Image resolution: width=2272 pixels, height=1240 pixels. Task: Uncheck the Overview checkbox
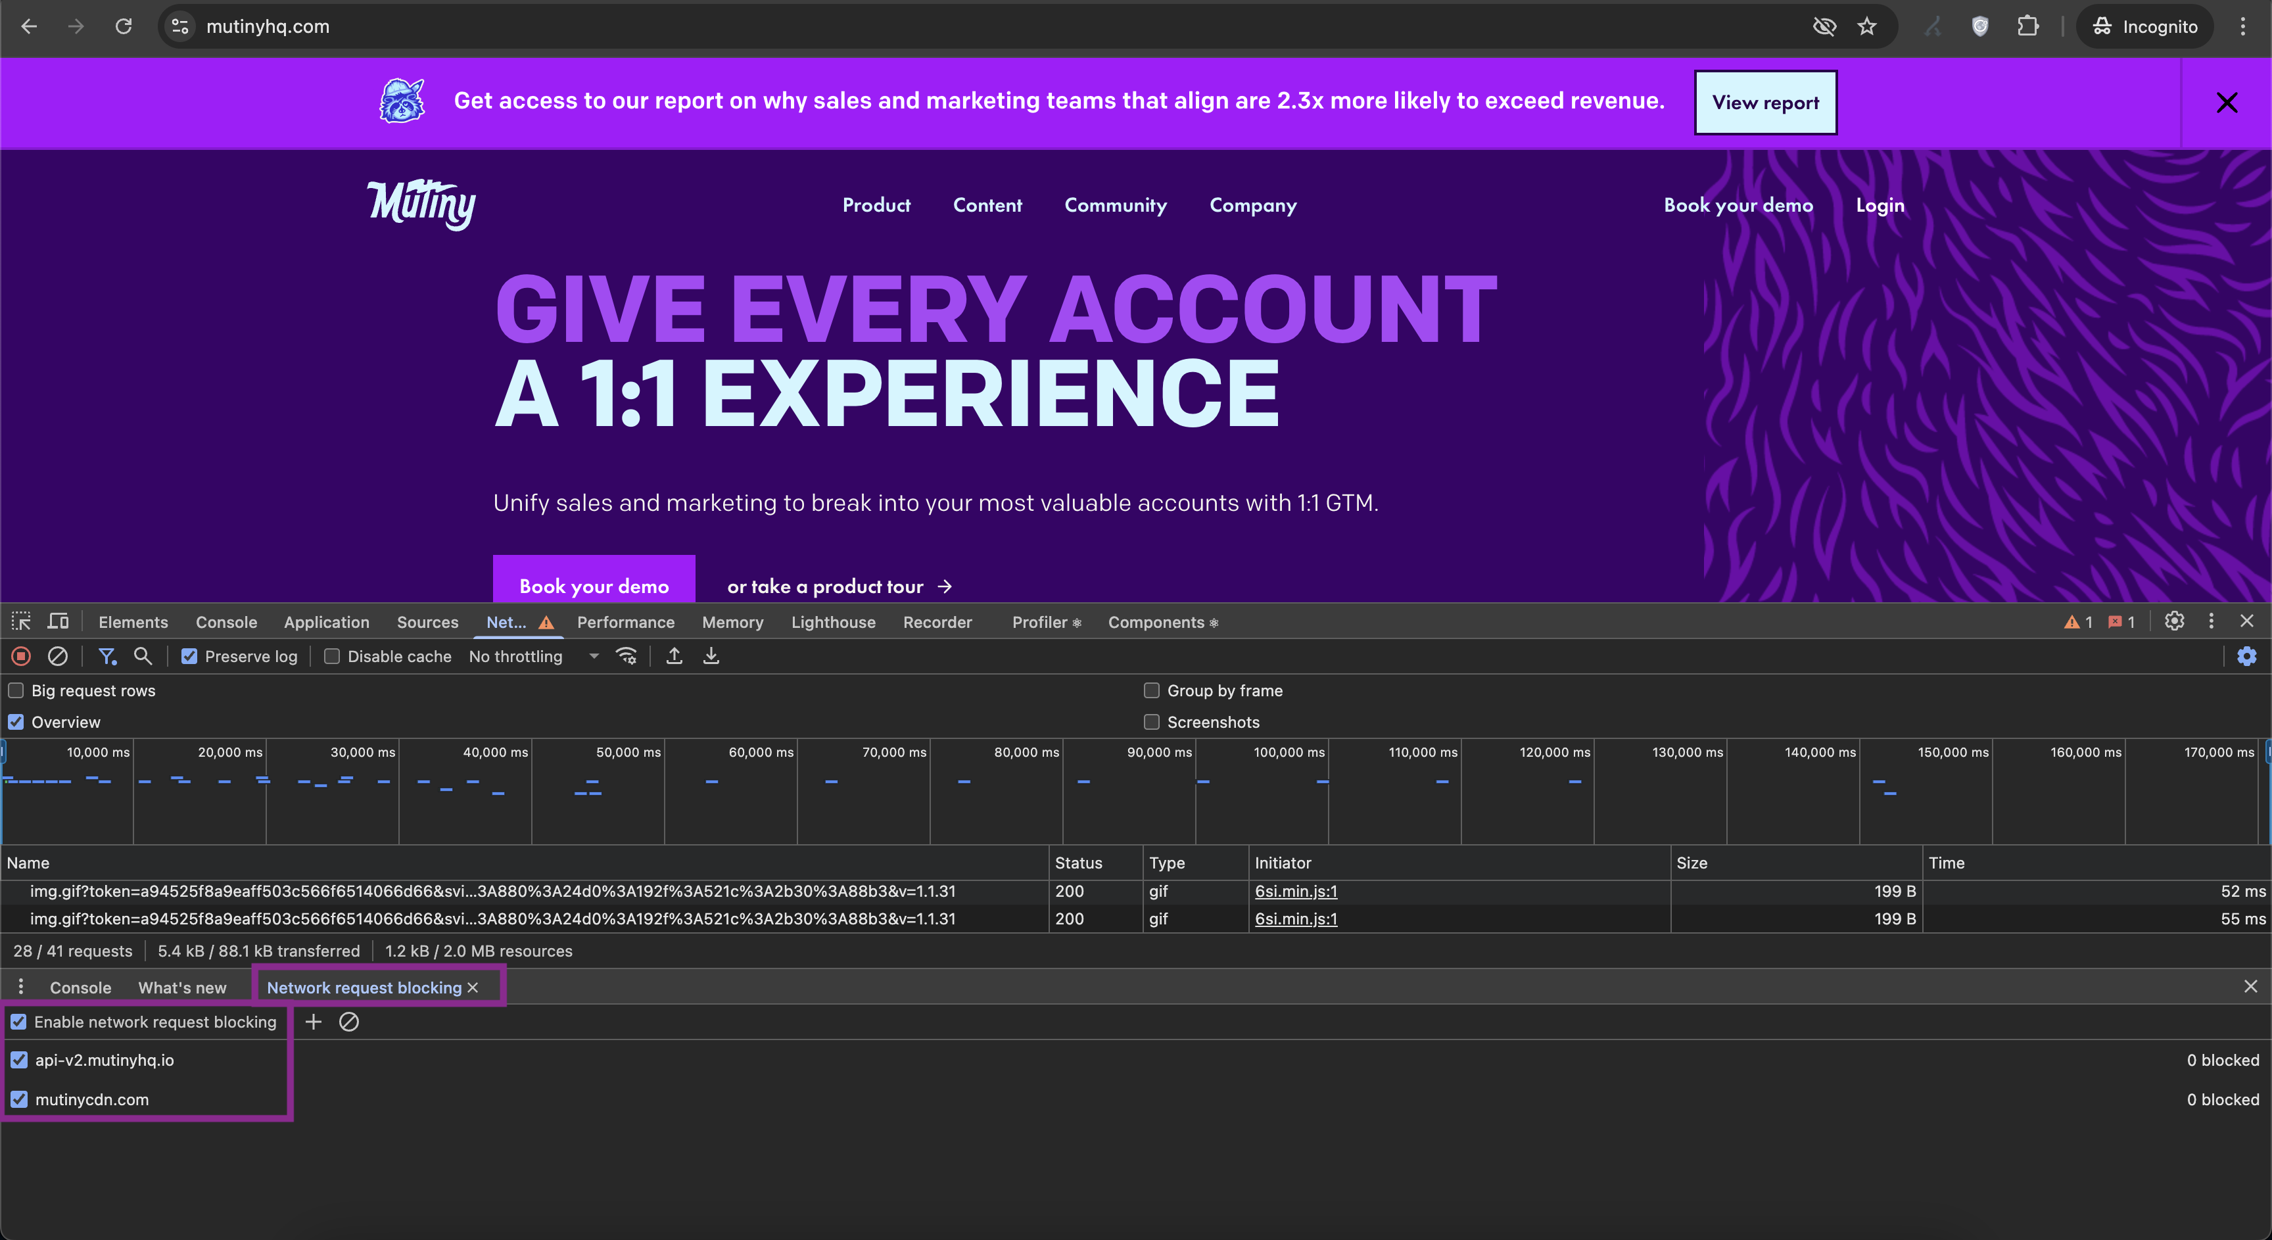pos(16,723)
